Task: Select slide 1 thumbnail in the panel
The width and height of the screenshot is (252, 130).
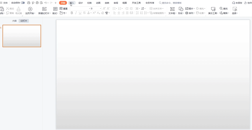Action: (22, 36)
